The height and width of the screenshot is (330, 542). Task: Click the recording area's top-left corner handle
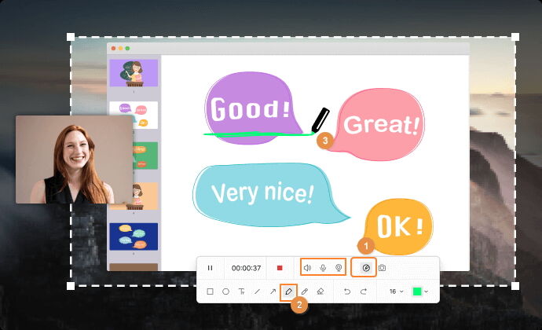(71, 37)
